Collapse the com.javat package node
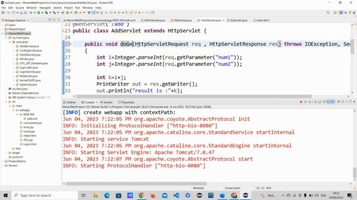The width and height of the screenshot is (357, 200). (x=10, y=42)
